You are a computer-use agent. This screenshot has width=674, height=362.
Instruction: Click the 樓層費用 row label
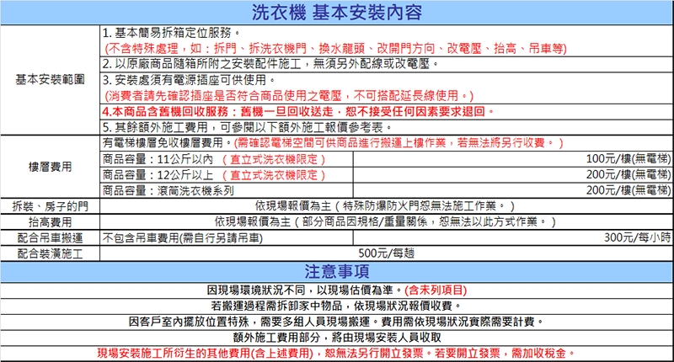point(50,167)
